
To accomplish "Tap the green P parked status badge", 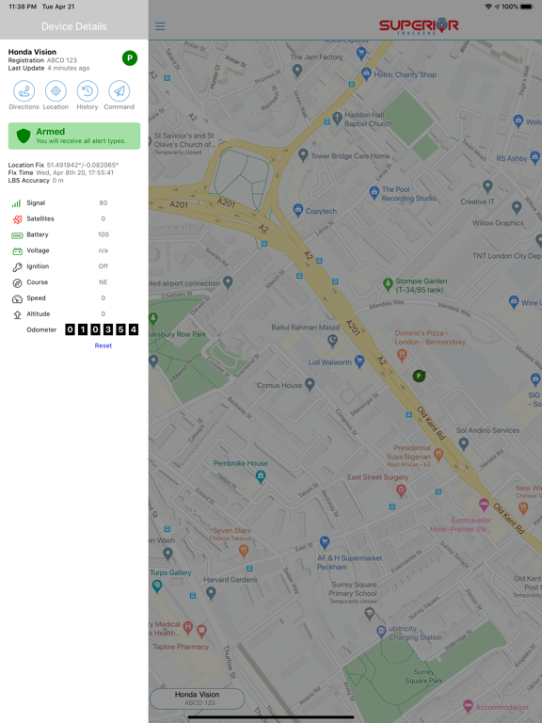I will pyautogui.click(x=130, y=58).
